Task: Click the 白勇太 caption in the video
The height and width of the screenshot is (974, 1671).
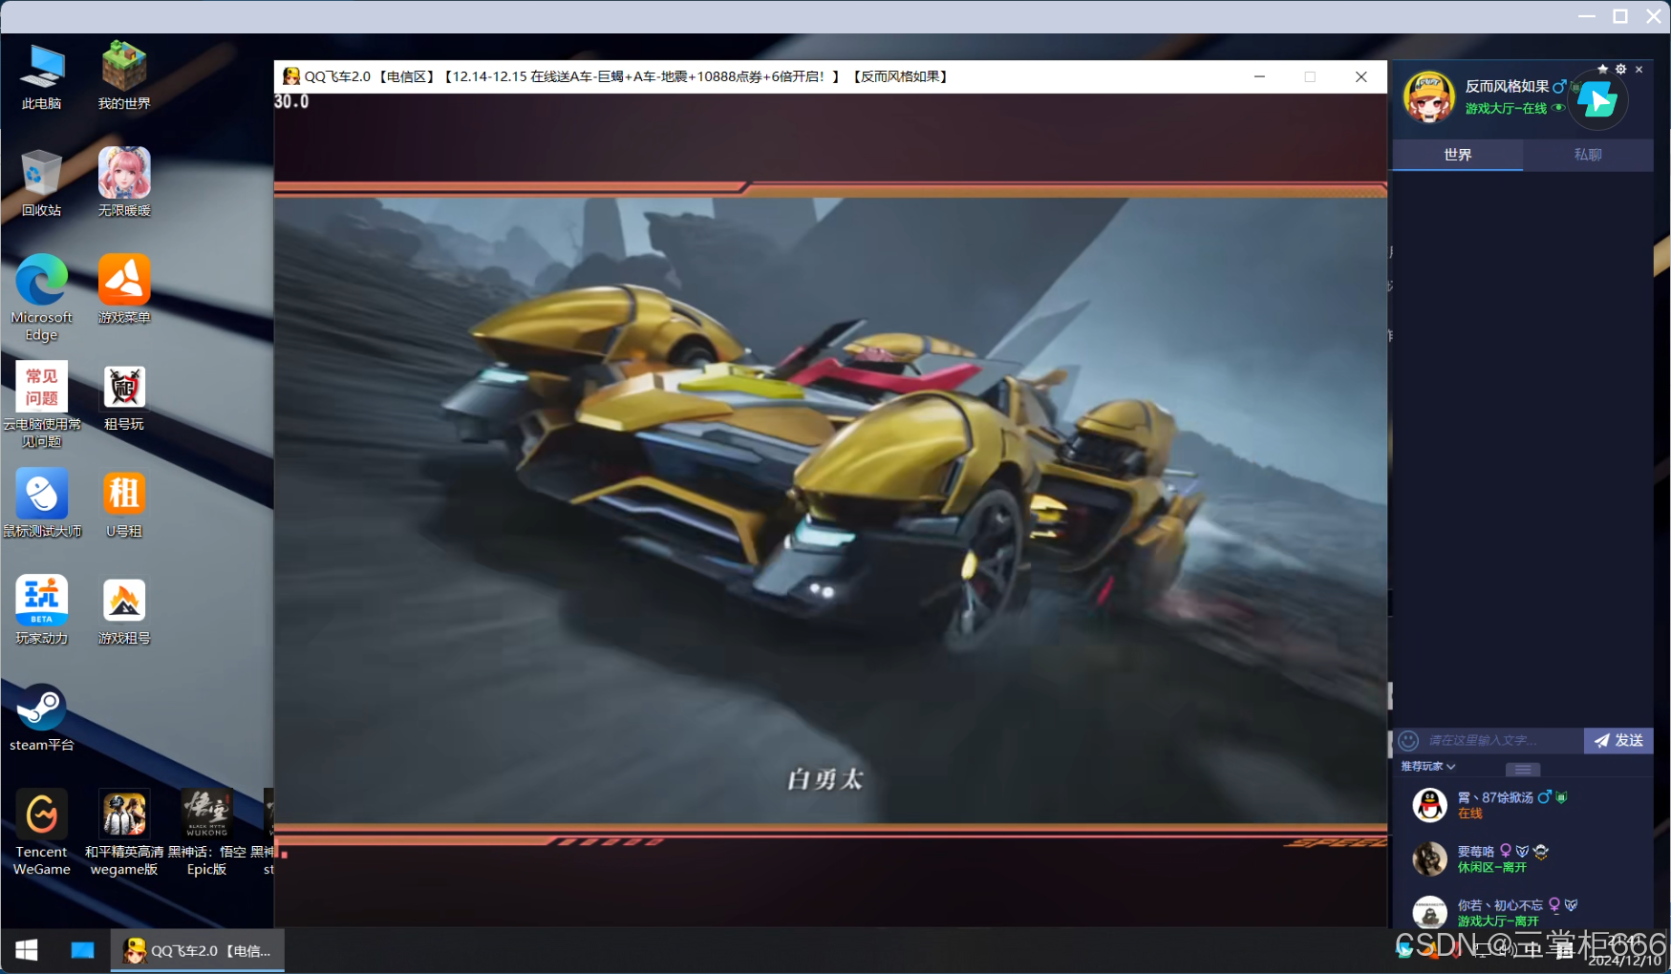Action: [x=825, y=780]
